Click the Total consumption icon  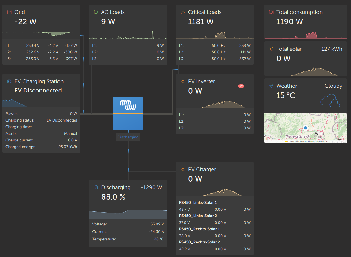[271, 12]
